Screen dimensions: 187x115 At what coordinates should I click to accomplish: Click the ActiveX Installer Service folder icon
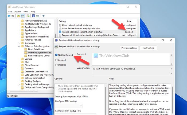point(22,21)
